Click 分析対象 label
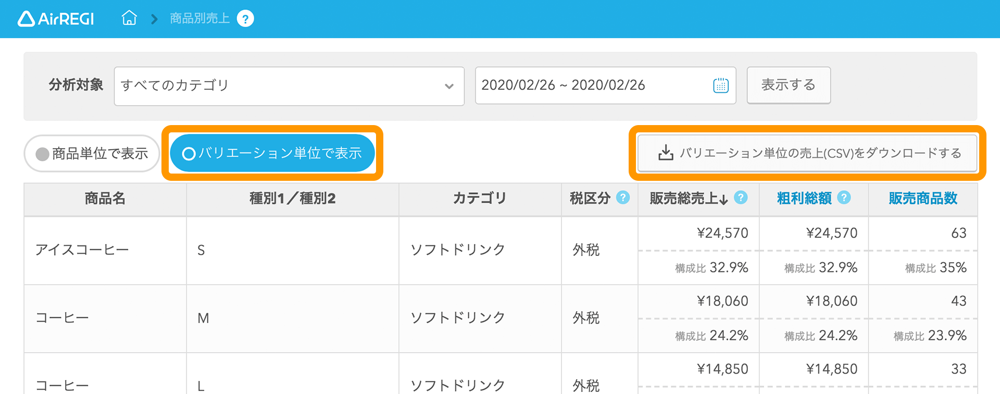The height and width of the screenshot is (394, 1000). click(x=76, y=85)
